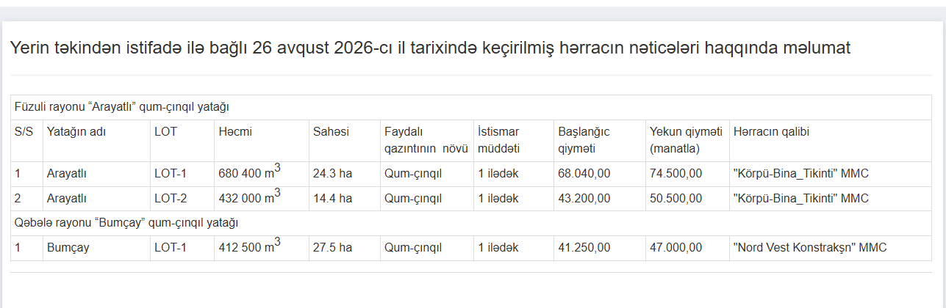Select the Qəbələ rayonu "Bumçay" section header
946x308 pixels.
[471, 223]
